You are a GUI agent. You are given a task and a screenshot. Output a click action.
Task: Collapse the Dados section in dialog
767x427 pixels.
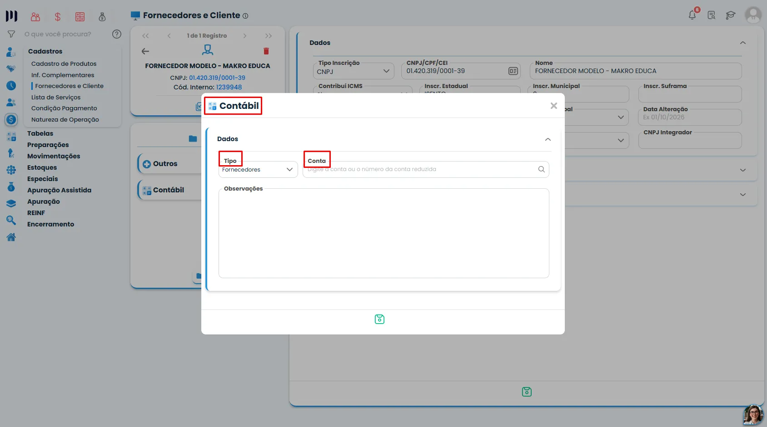point(548,139)
